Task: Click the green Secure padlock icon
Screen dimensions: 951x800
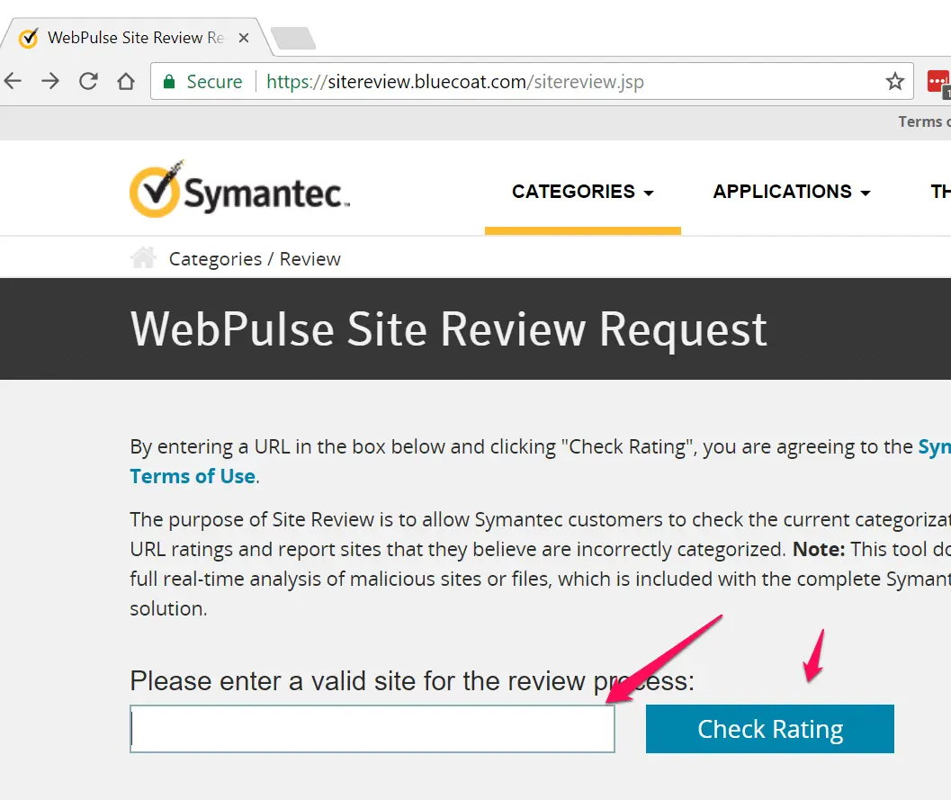Action: (168, 82)
